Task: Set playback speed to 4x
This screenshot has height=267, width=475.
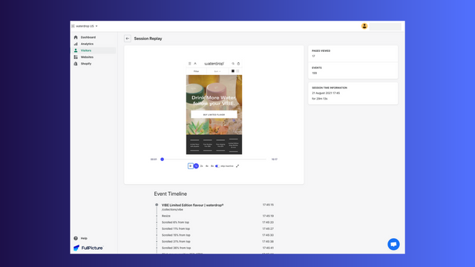Action: pyautogui.click(x=207, y=166)
